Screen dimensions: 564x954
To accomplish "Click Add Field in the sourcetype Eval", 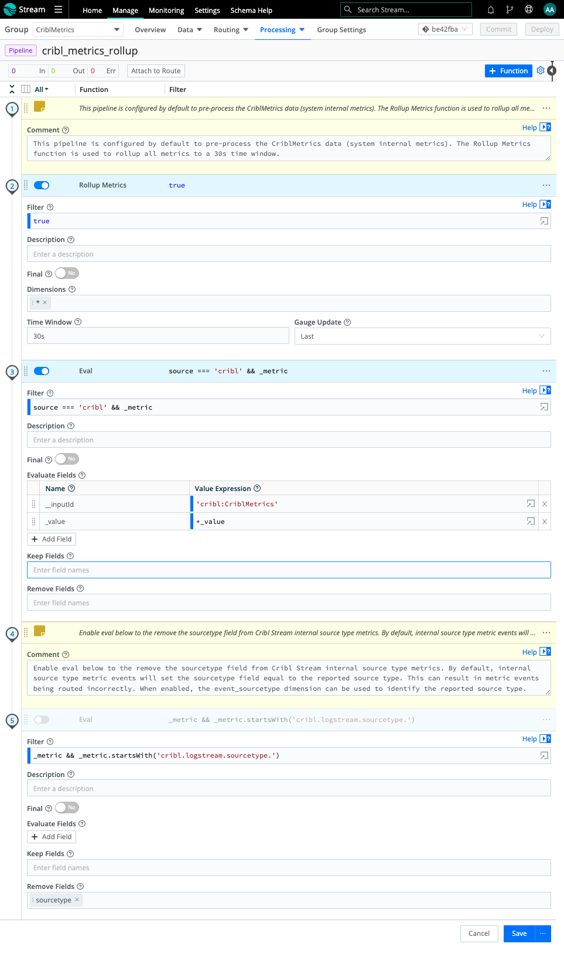I will 52,837.
